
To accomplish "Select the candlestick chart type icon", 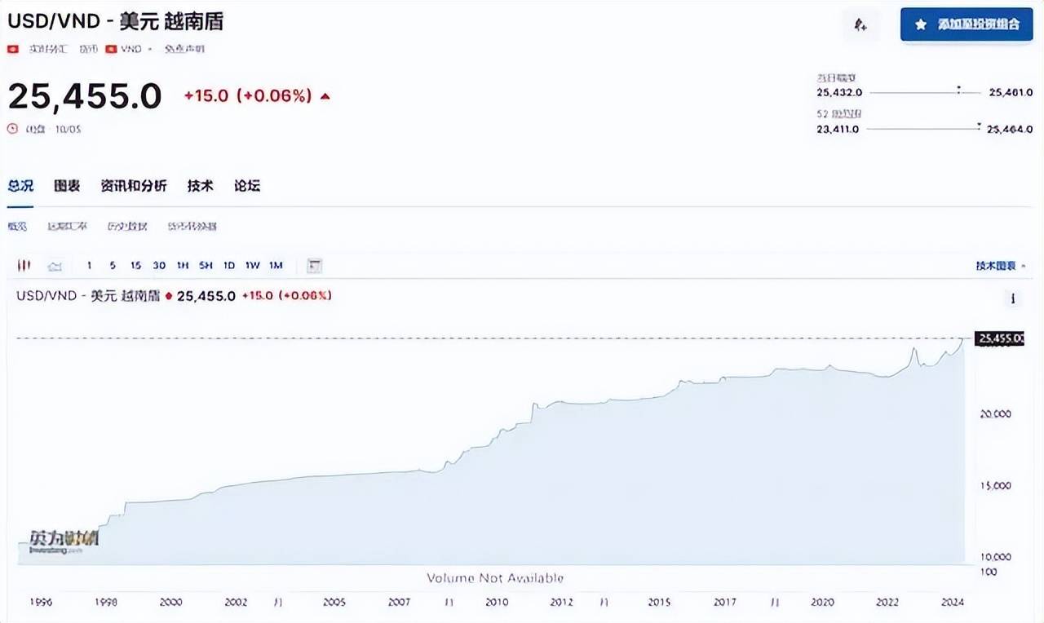I will tap(24, 265).
